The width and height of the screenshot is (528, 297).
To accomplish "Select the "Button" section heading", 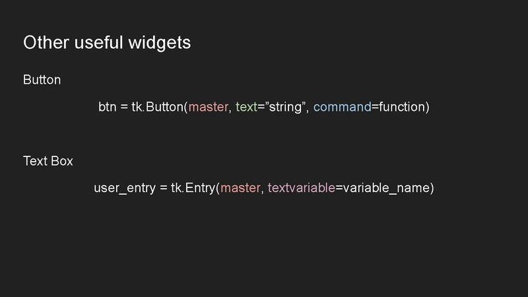I will (42, 80).
